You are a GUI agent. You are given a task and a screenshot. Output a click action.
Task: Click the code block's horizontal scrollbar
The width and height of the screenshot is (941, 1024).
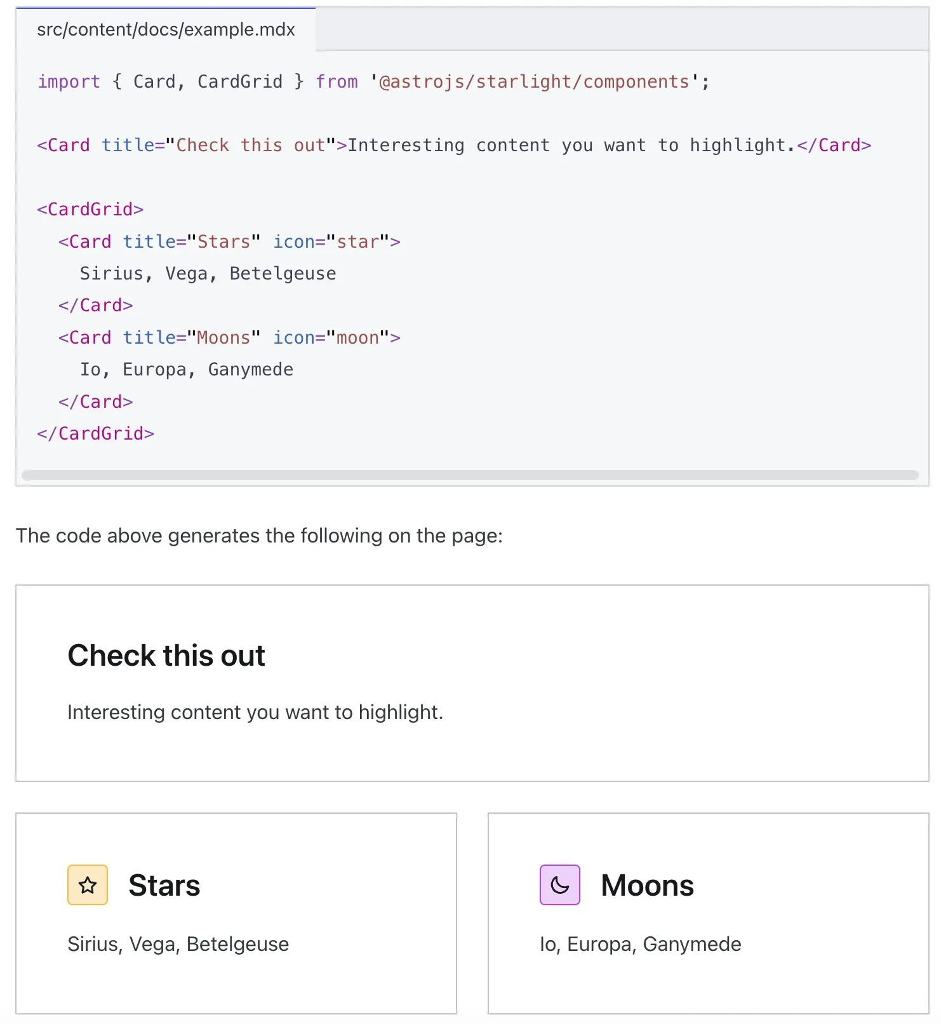tap(470, 475)
